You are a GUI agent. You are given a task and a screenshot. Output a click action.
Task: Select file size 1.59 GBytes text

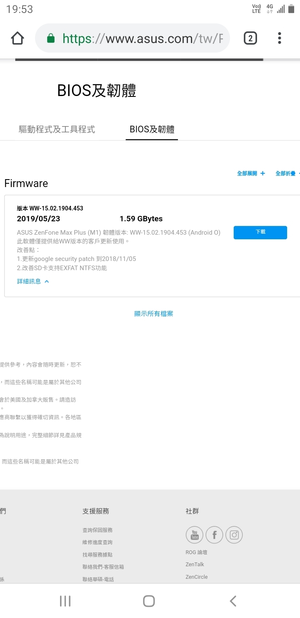tap(141, 219)
